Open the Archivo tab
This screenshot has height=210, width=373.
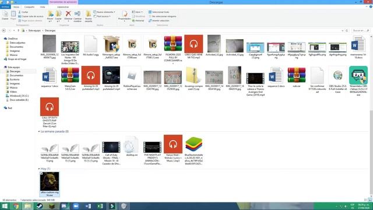pos(5,7)
